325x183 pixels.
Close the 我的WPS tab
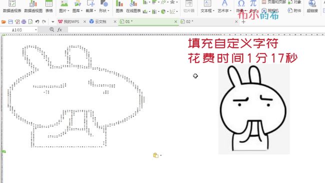[84, 21]
